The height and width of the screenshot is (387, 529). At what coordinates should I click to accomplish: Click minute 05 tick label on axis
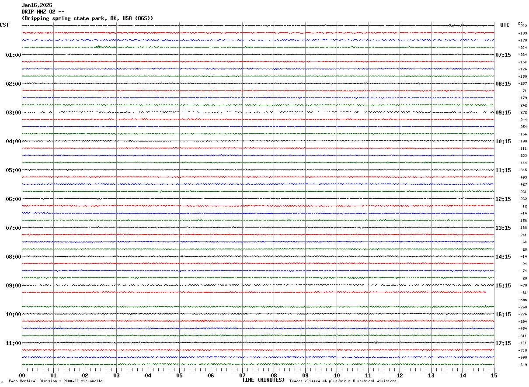179,376
